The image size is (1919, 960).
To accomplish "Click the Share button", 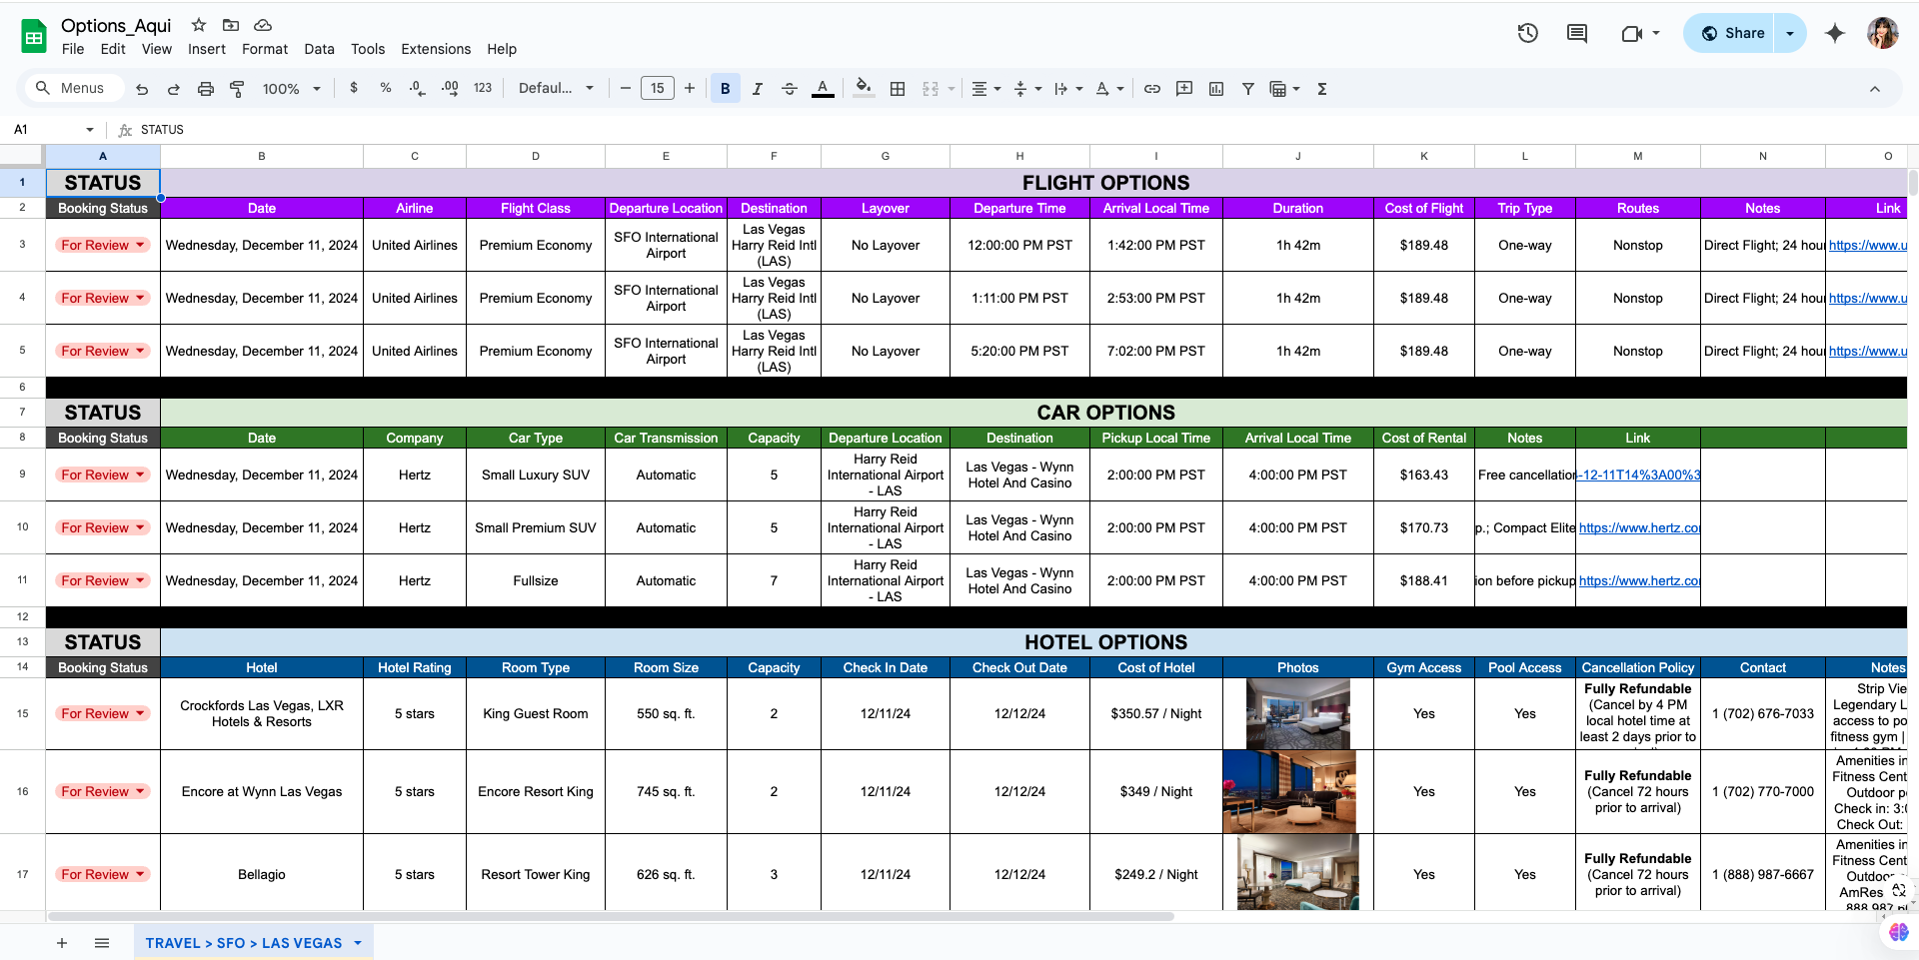I will tap(1733, 33).
